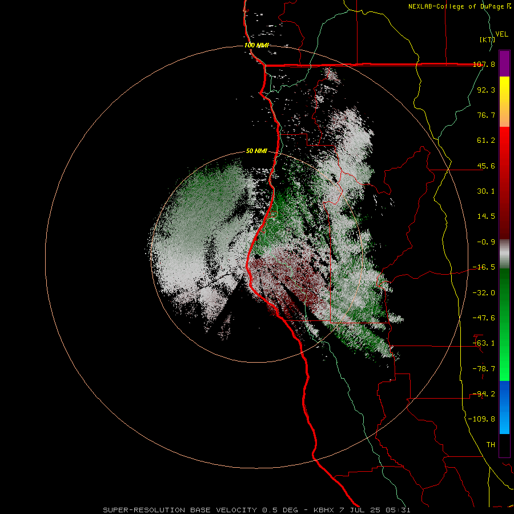This screenshot has width=514, height=514.
Task: Click the -78.7 legend value
Action: click(x=484, y=369)
